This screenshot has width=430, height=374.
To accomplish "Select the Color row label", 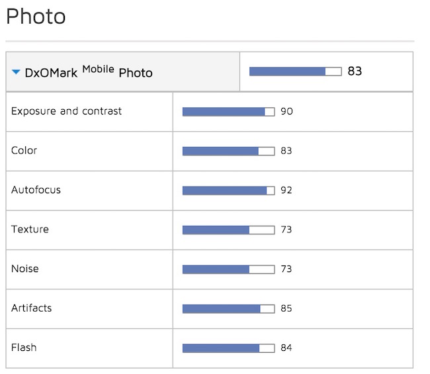I will click(x=24, y=150).
